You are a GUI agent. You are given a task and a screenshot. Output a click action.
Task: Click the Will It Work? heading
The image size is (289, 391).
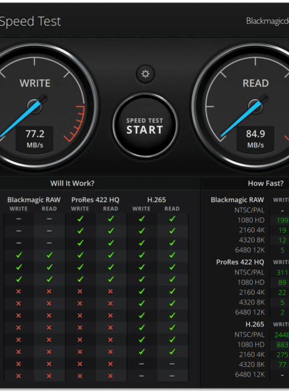[x=72, y=183]
